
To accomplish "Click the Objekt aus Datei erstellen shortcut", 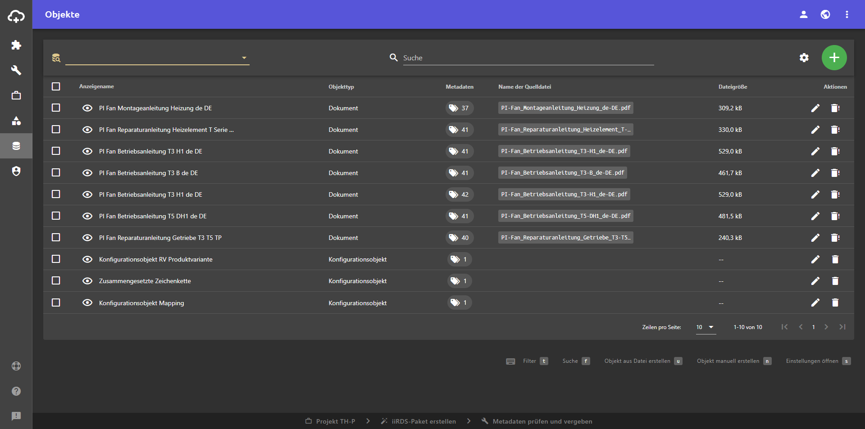I will pos(637,361).
